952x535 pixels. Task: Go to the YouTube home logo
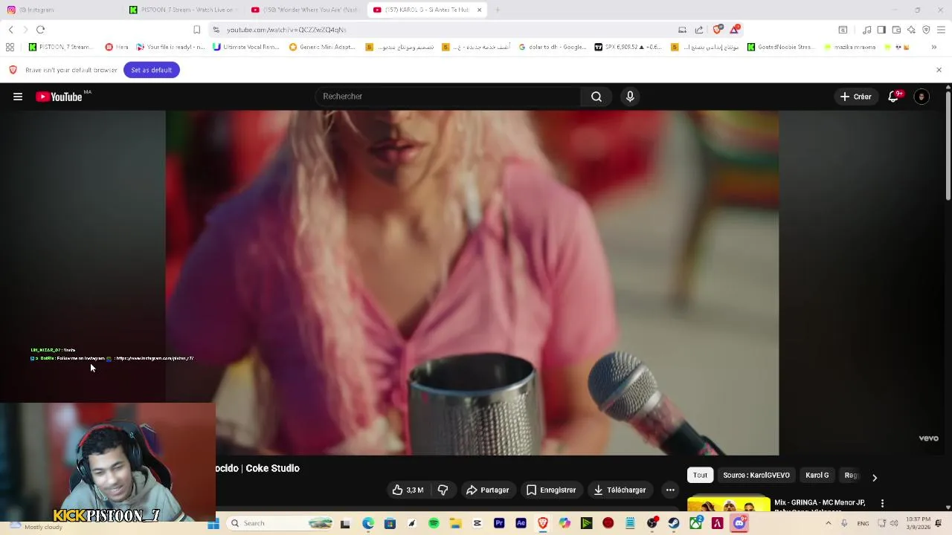click(x=59, y=97)
